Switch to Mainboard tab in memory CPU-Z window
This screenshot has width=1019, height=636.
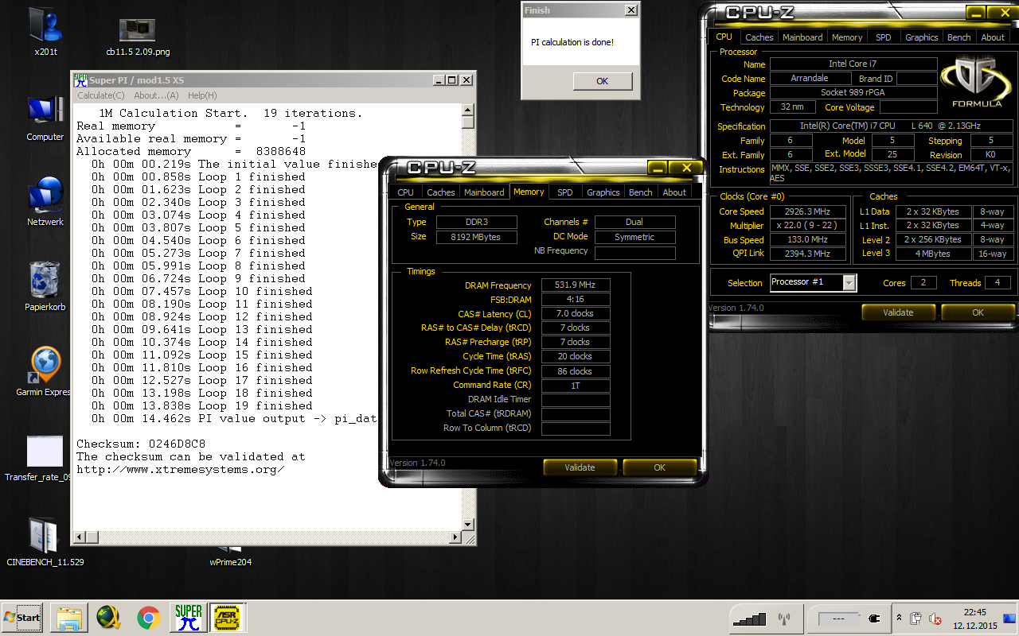pos(484,192)
